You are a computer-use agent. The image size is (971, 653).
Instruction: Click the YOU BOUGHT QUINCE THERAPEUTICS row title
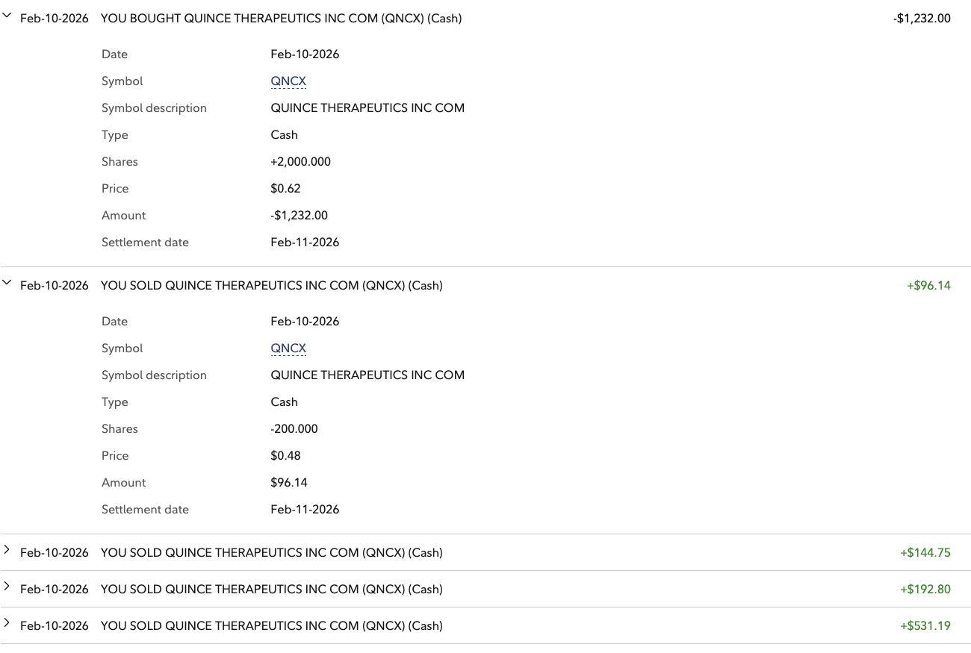point(281,19)
